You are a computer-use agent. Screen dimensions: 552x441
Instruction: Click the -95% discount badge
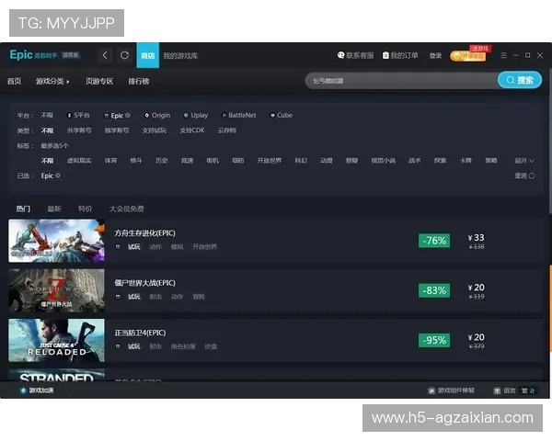pyautogui.click(x=434, y=341)
